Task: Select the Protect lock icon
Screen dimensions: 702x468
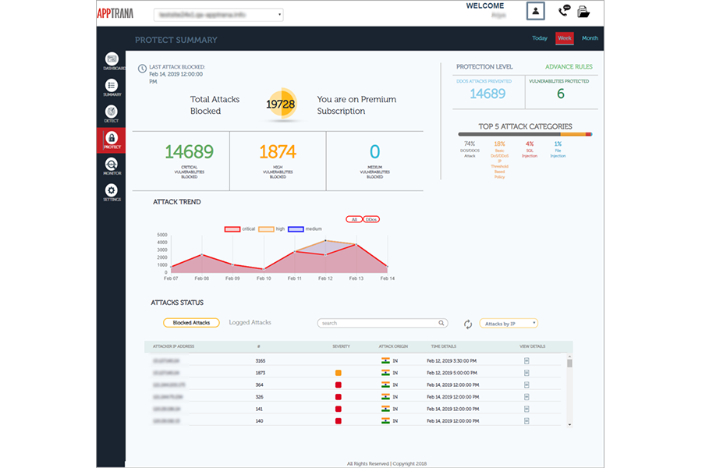Action: click(x=112, y=139)
